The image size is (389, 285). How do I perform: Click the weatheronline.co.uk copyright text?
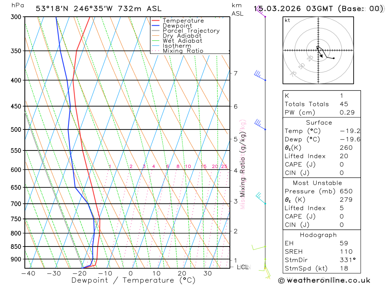(x=324, y=280)
